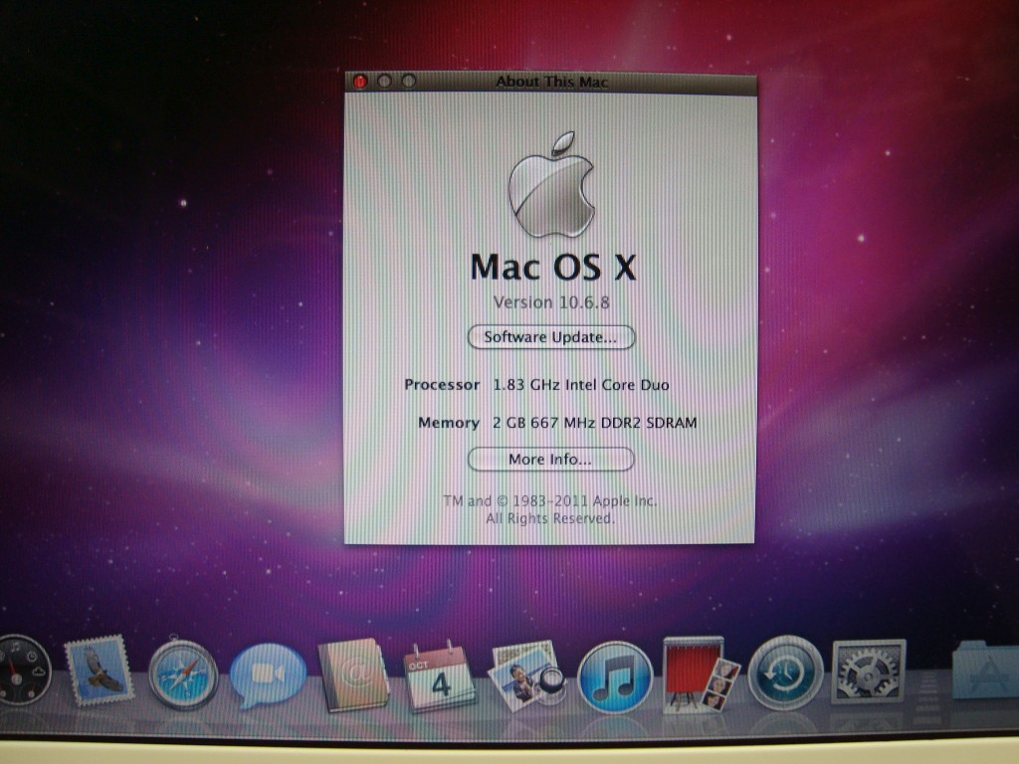Open System Preferences gear icon

(868, 671)
